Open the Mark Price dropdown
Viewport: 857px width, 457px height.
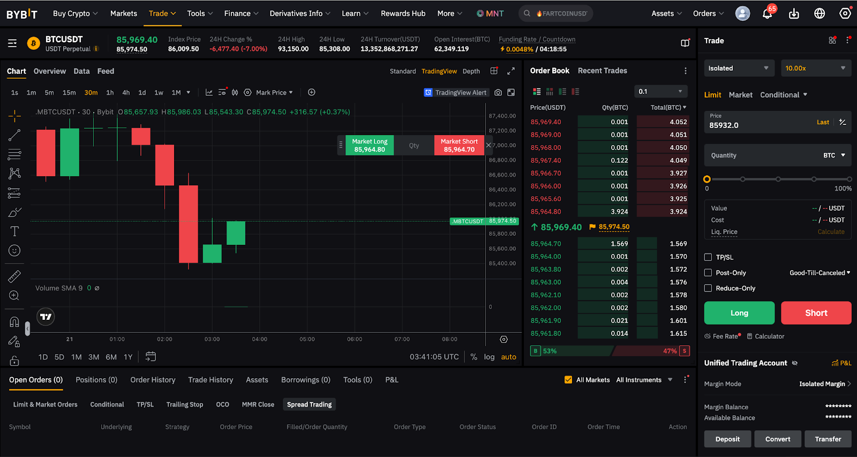coord(274,93)
